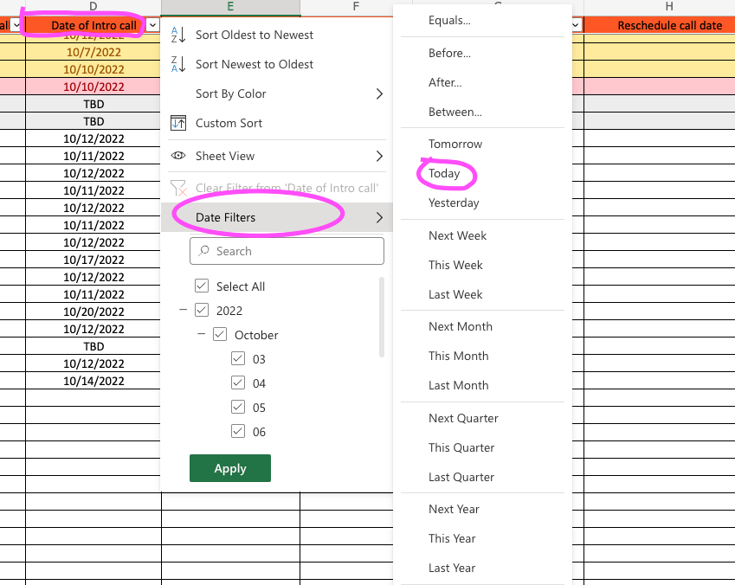Choose Sort Oldest to Newest
735x585 pixels.
(x=276, y=35)
